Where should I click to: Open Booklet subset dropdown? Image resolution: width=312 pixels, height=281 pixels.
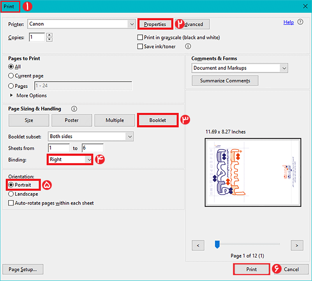[x=129, y=137]
